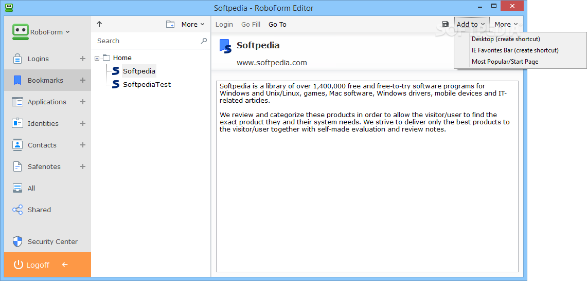Screen dimensions: 587x281
Task: Select the Home folder
Action: coord(122,58)
